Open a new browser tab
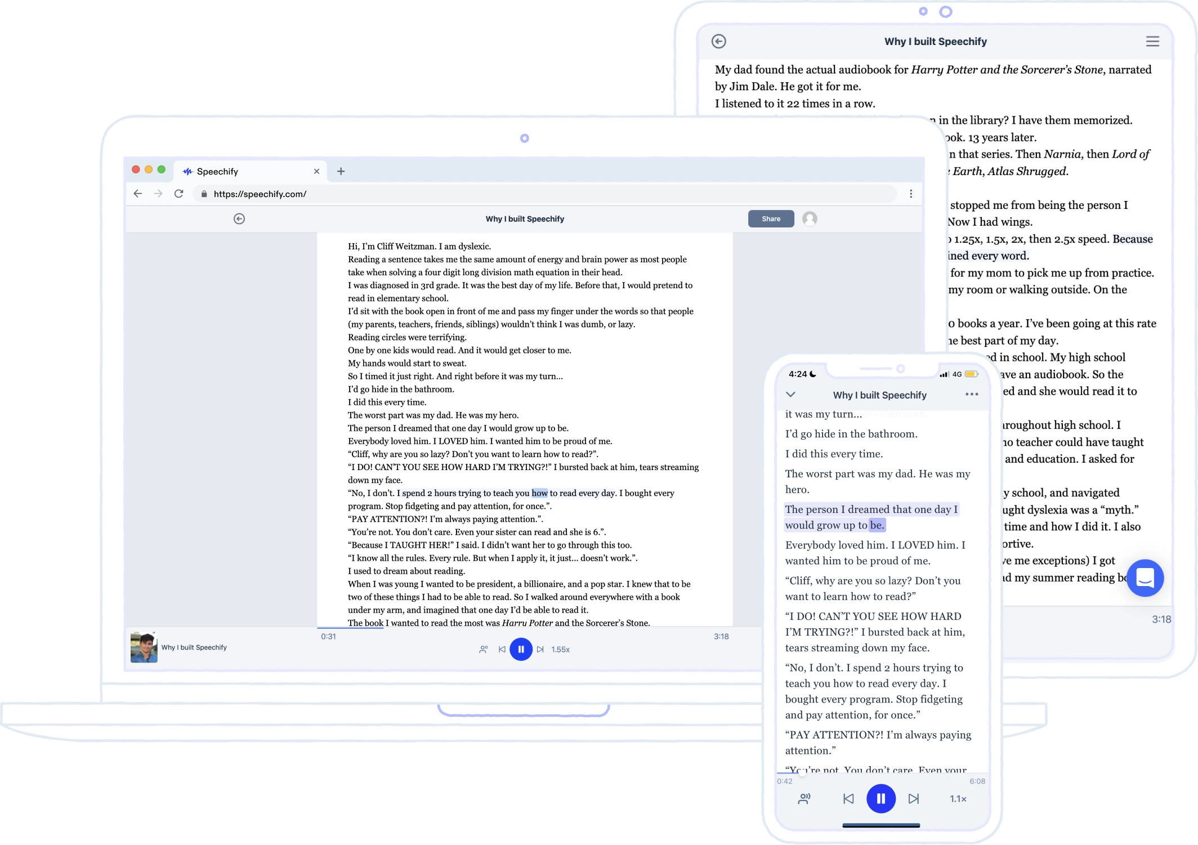Image resolution: width=1198 pixels, height=845 pixels. coord(341,171)
